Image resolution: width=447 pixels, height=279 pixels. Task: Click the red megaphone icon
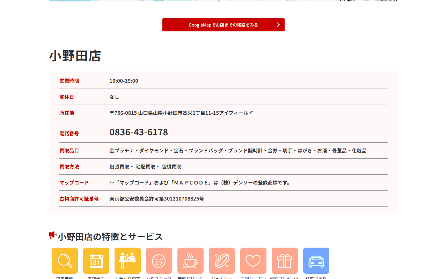point(53,235)
